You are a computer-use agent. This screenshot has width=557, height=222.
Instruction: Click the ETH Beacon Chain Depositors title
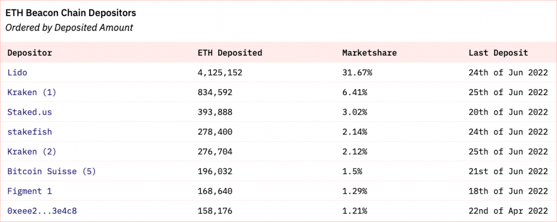(x=71, y=13)
